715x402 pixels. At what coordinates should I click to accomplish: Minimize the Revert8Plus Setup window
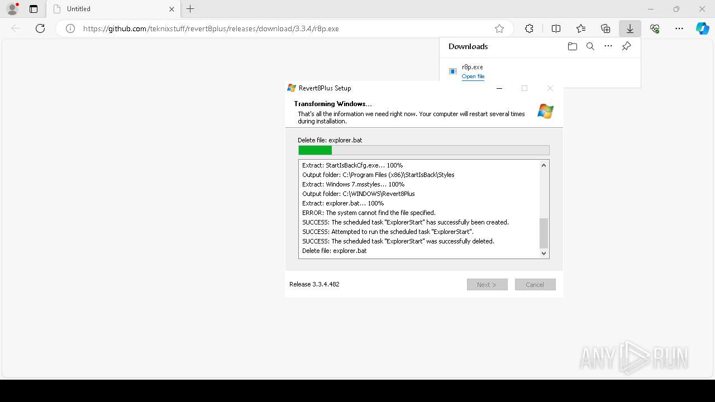pyautogui.click(x=499, y=88)
